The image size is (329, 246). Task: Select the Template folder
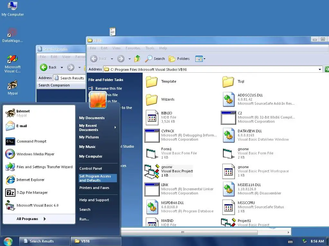161,82
